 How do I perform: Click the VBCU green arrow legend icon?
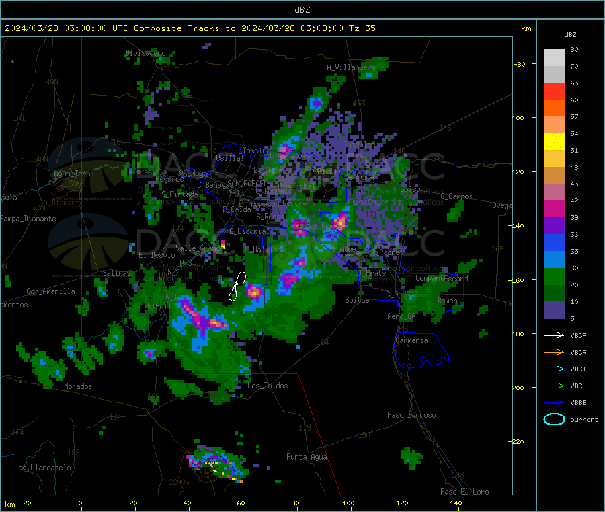pos(554,386)
